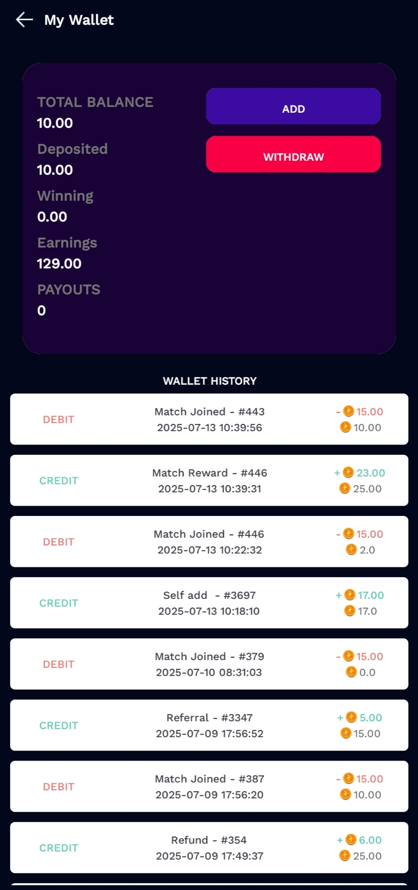Select Match Joined #379 history row
This screenshot has width=418, height=890.
209,664
